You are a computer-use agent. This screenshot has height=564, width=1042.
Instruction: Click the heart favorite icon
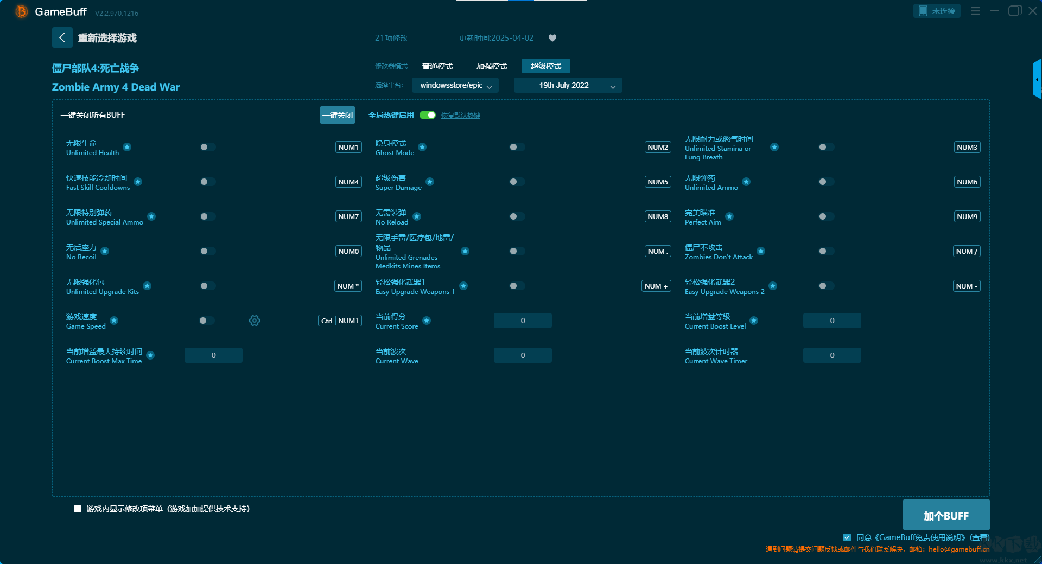(x=552, y=38)
